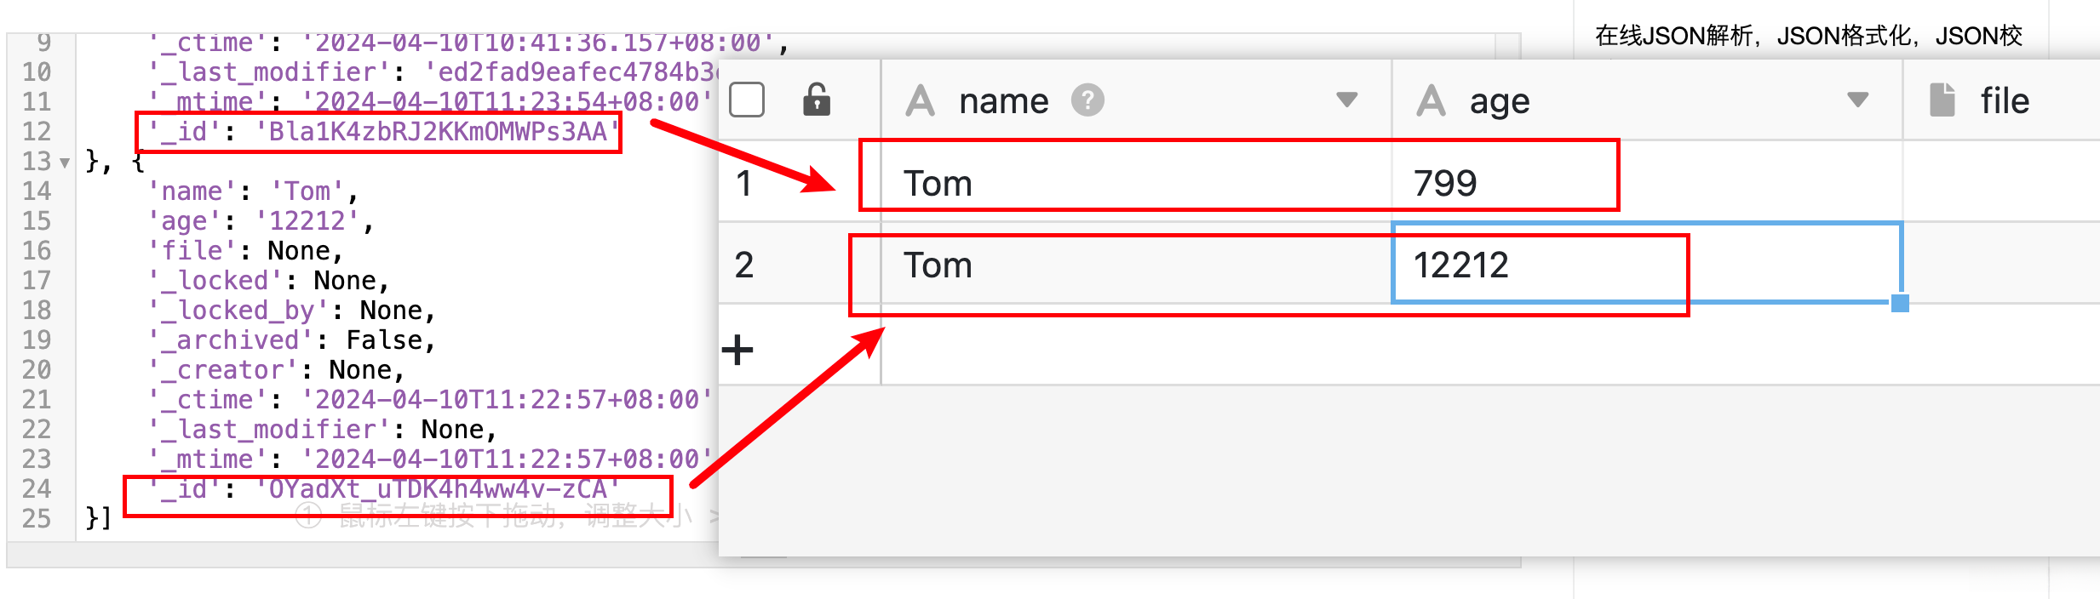Add a new row with the plus icon

pos(737,350)
